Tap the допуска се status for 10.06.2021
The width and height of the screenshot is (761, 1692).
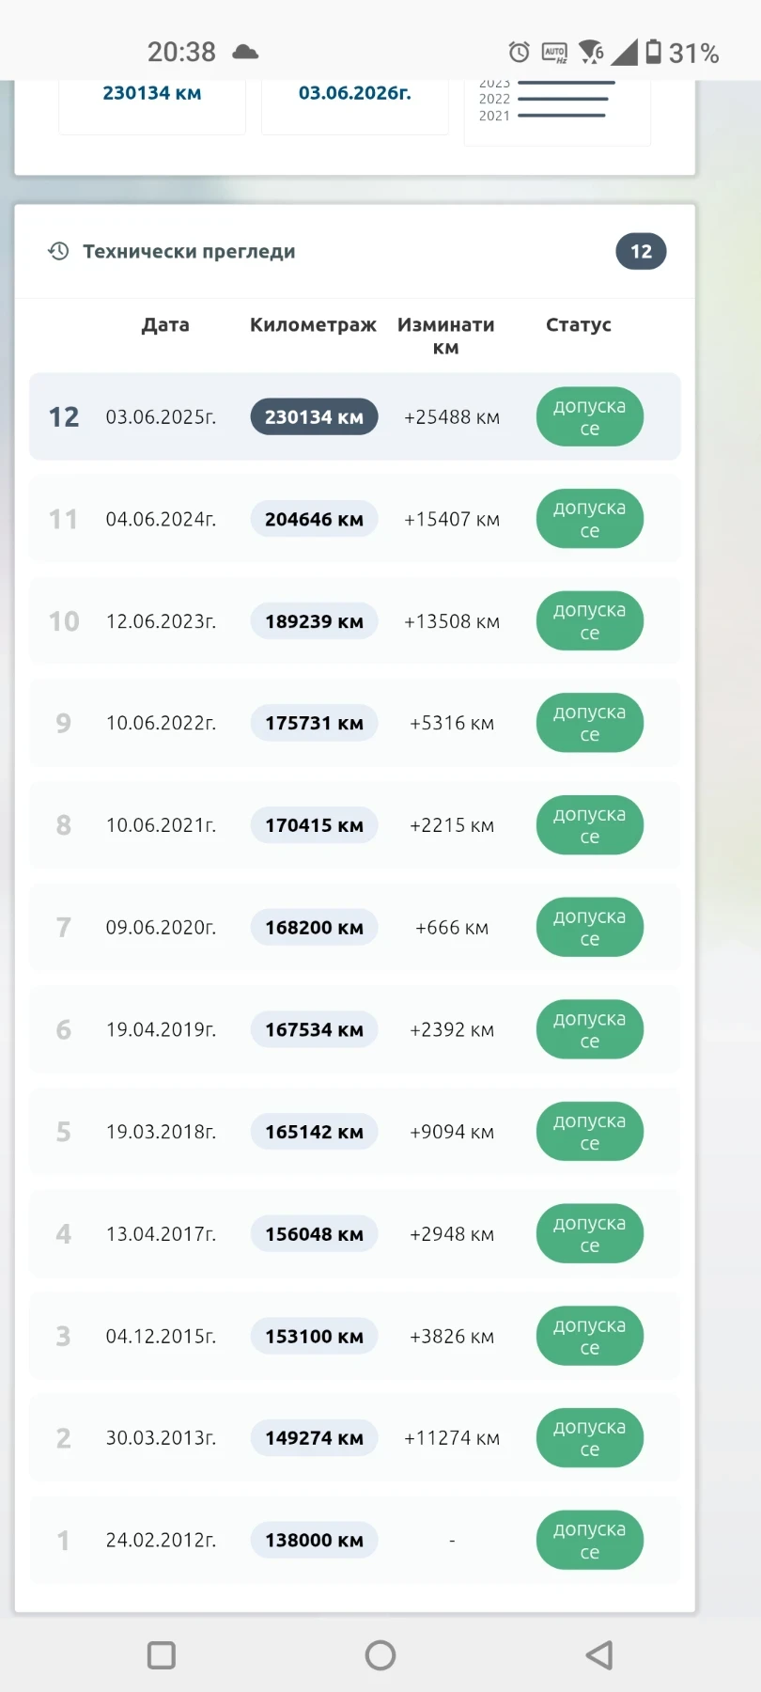tap(589, 825)
